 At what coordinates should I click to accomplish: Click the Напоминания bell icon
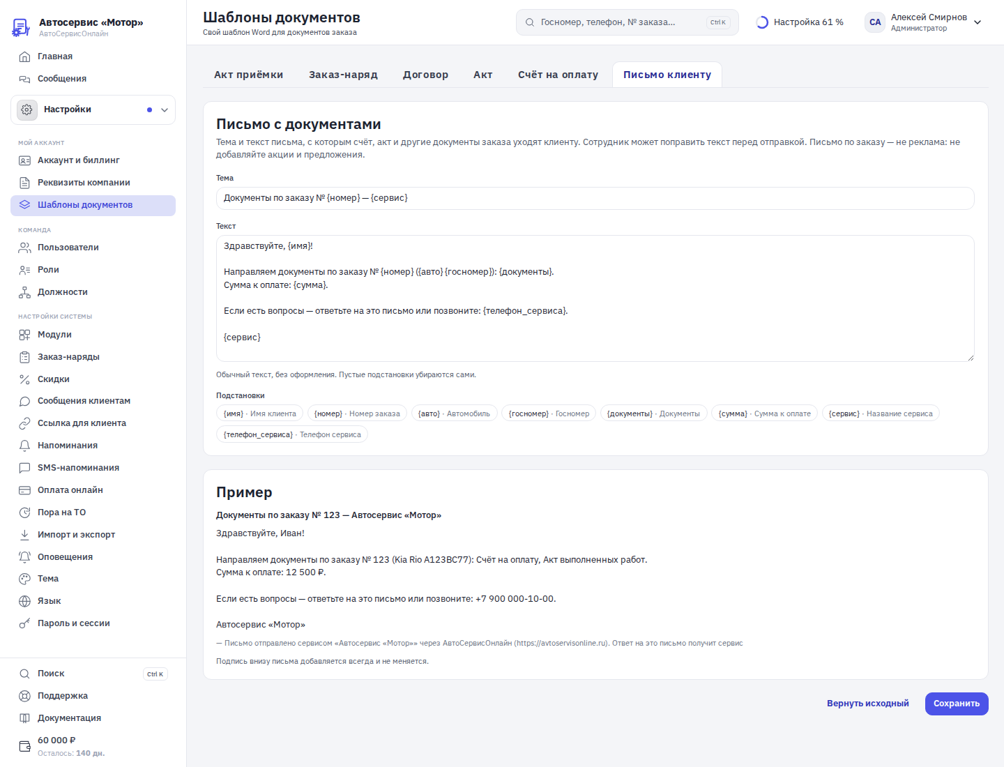[x=24, y=446]
